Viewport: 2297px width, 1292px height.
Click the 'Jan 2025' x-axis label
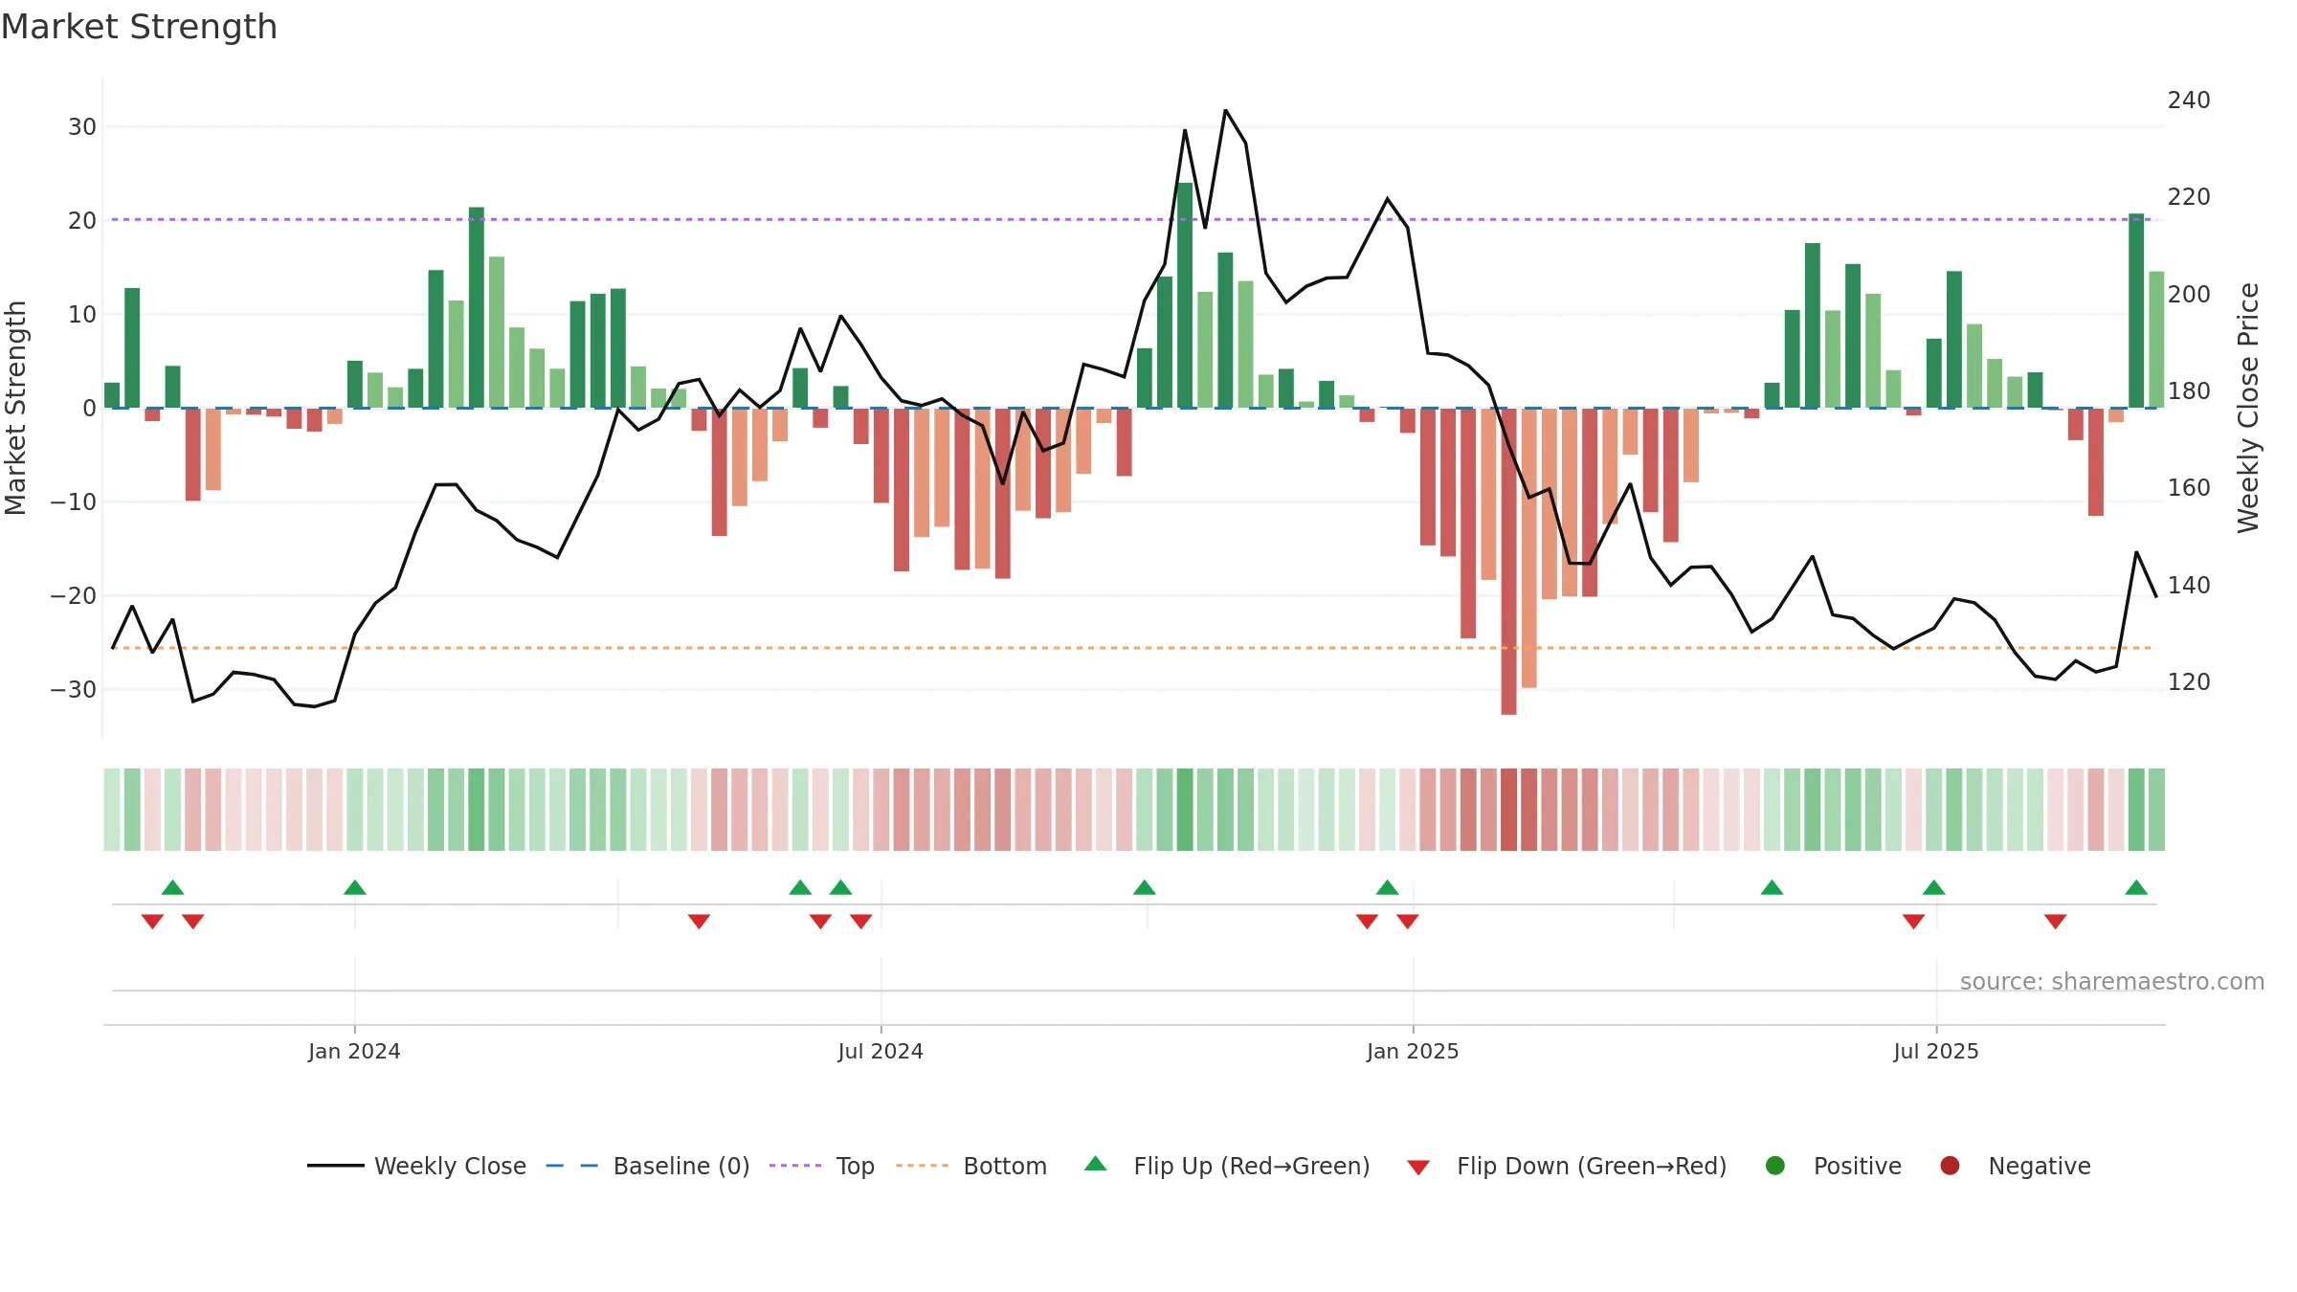pos(1413,1051)
